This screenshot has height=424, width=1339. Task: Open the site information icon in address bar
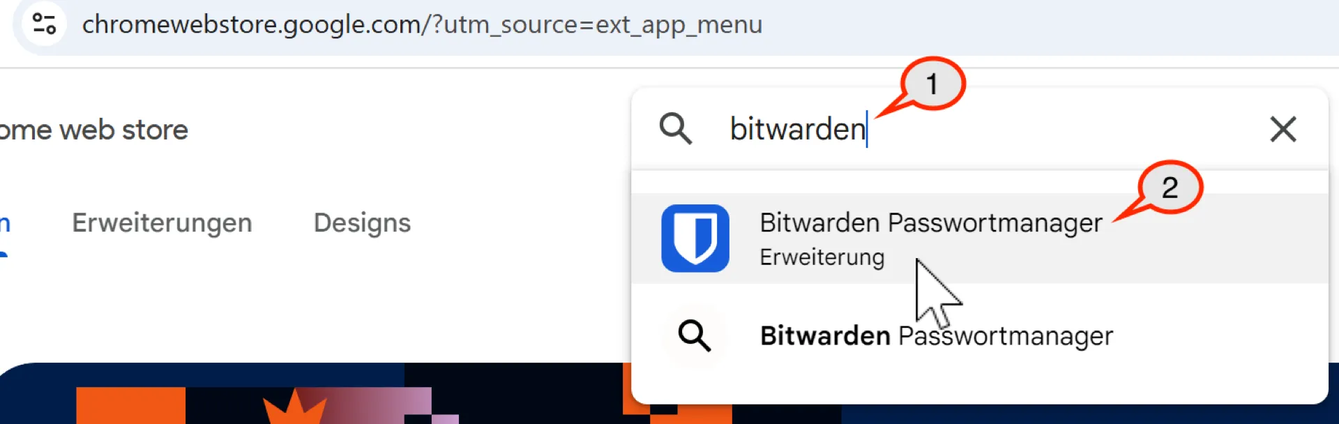44,24
